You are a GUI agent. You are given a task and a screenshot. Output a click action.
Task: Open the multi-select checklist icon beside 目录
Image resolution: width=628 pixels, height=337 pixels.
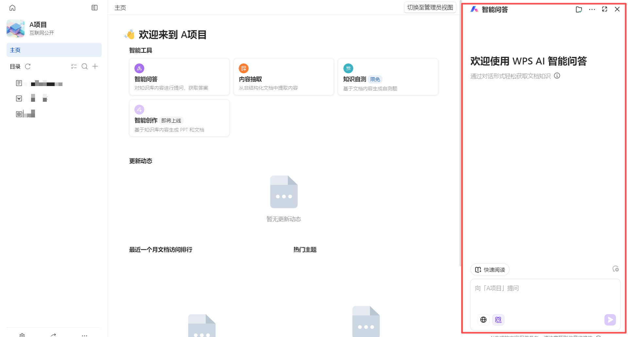[x=74, y=66]
